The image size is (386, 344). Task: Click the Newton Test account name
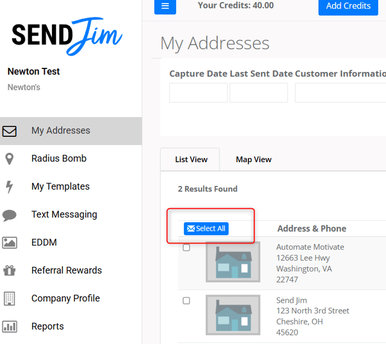click(33, 71)
